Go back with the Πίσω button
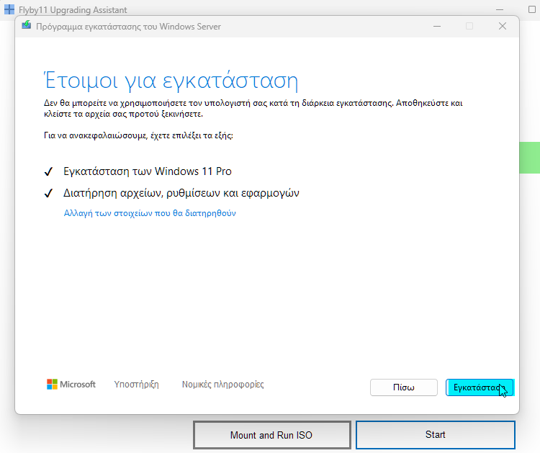The image size is (540, 453). click(x=404, y=387)
